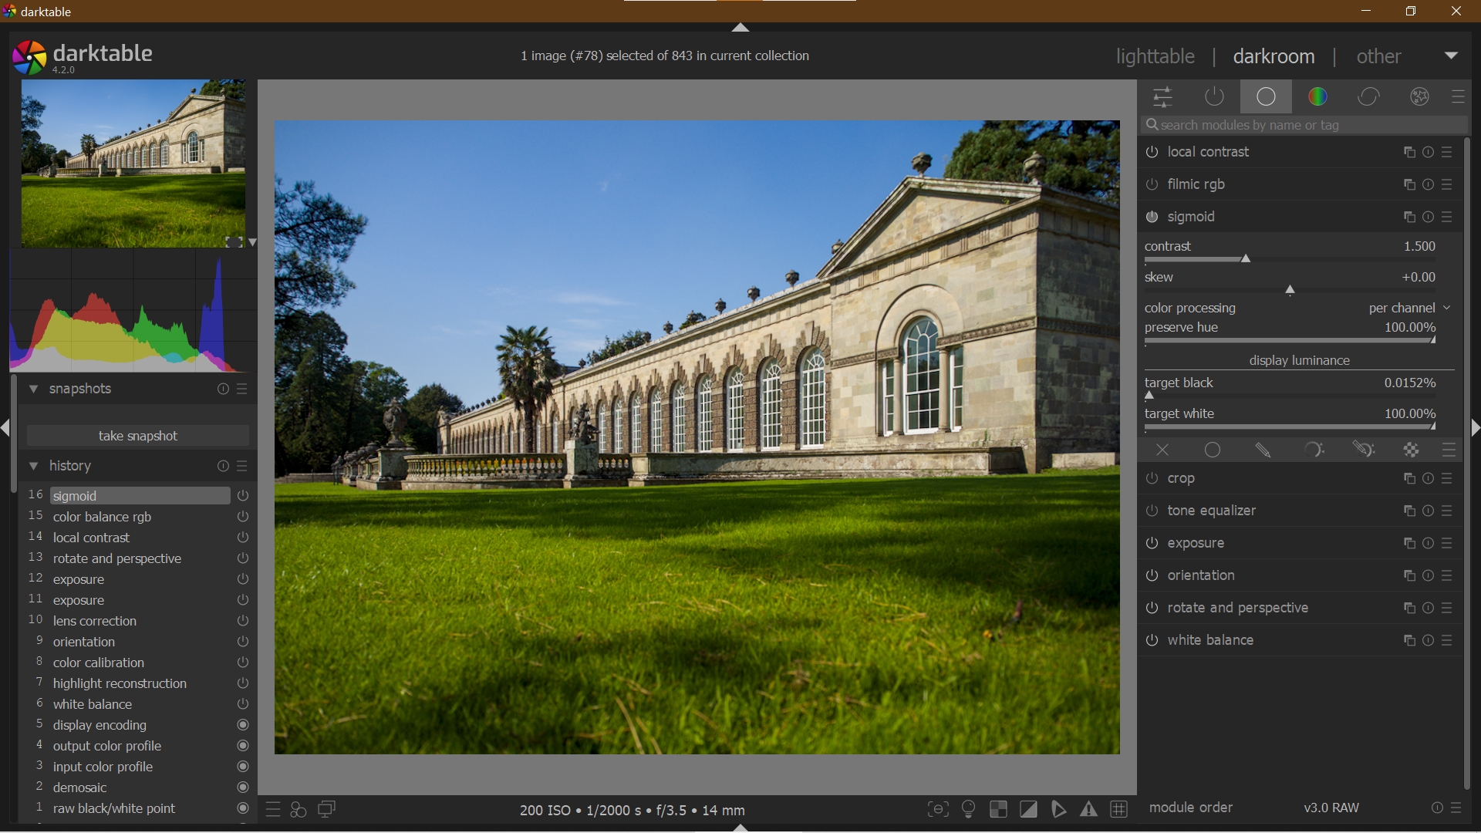This screenshot has width=1481, height=833.
Task: Select the circular shape mask icon
Action: click(1212, 450)
